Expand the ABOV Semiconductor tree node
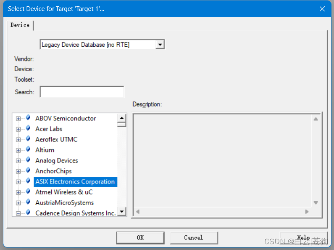Screen dimensions: 334x250 pyautogui.click(x=18, y=119)
